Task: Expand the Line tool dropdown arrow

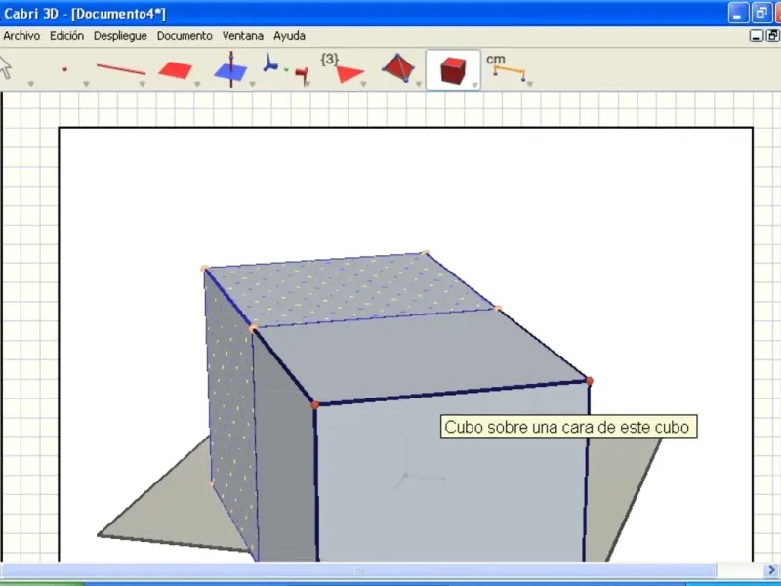Action: tap(142, 84)
